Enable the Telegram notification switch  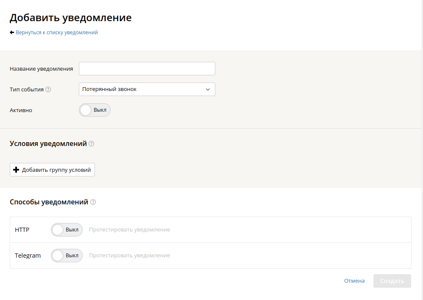[x=67, y=256]
